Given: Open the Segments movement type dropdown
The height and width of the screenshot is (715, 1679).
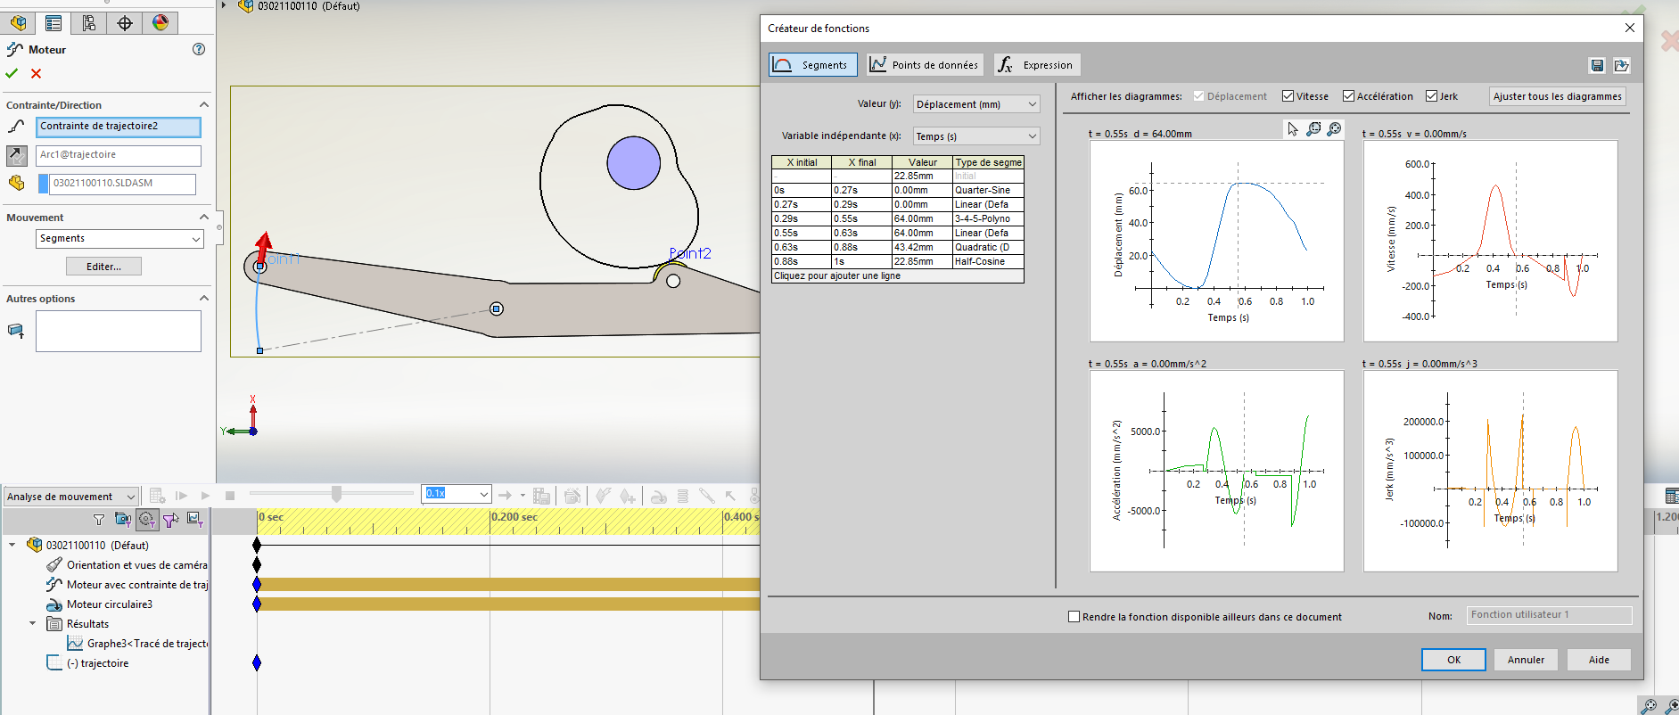Looking at the screenshot, I should coord(120,239).
